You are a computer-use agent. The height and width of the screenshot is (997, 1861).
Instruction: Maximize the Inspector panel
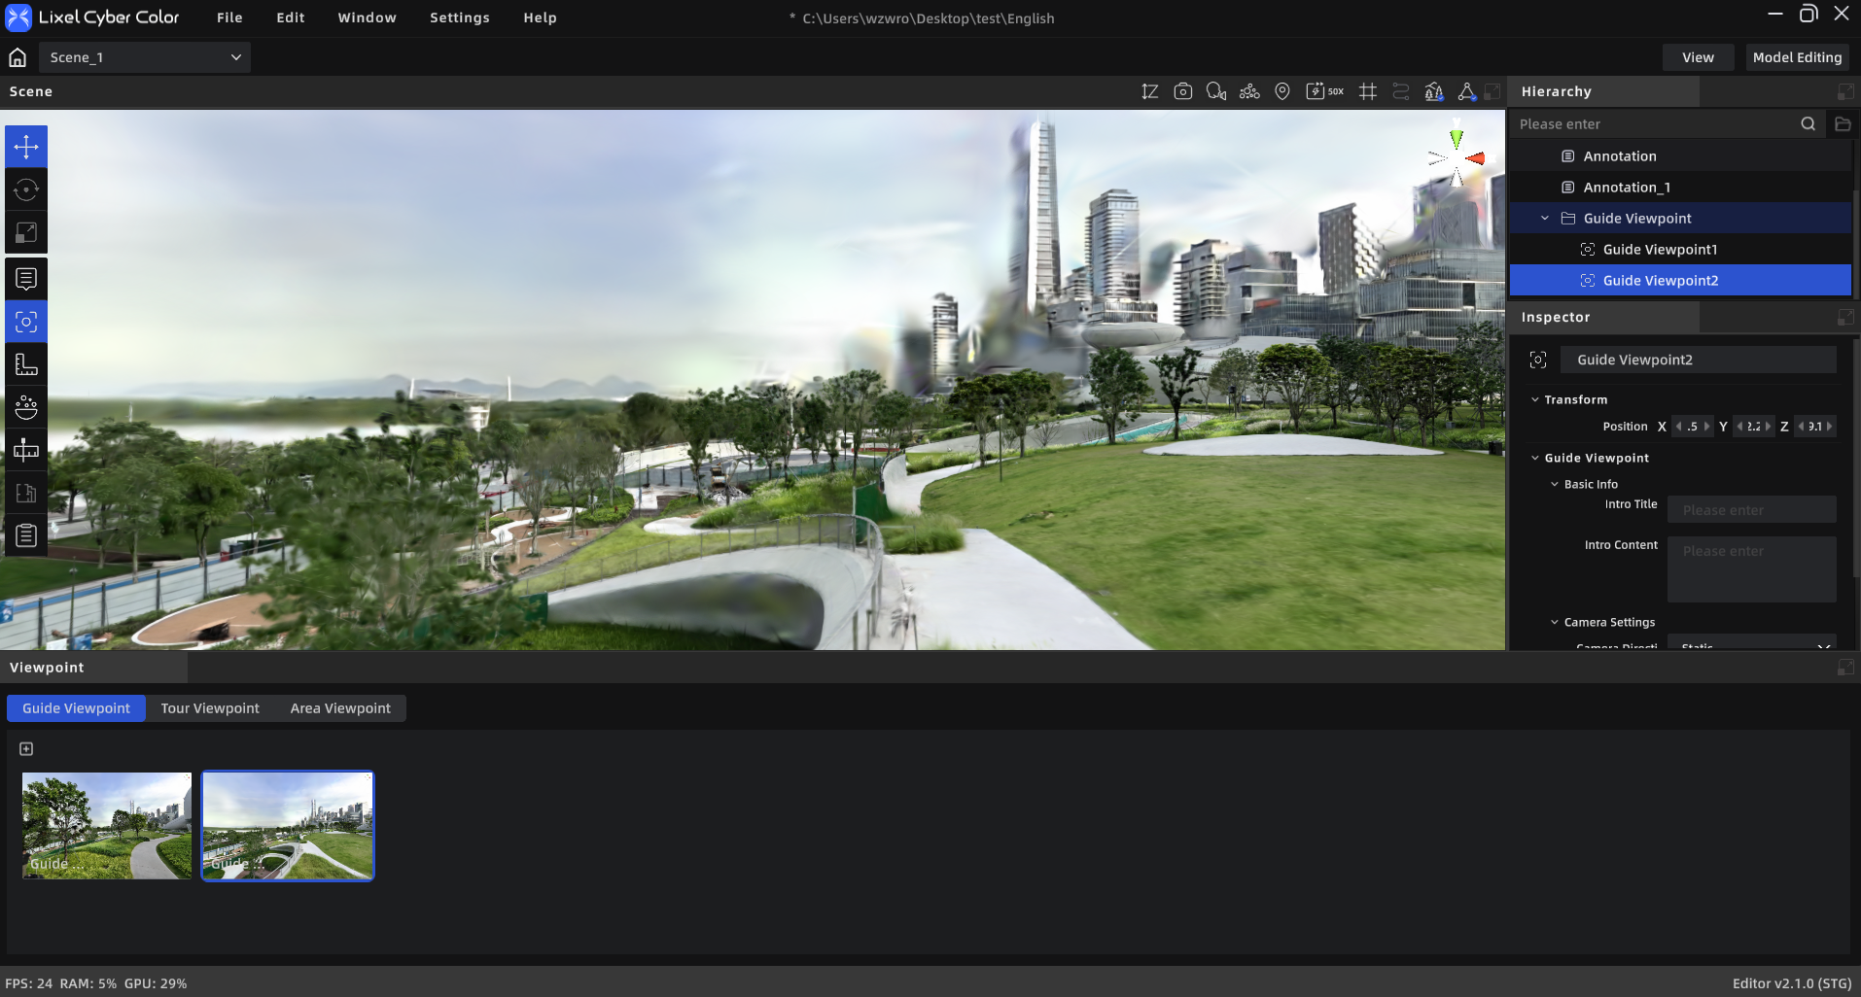click(1845, 317)
